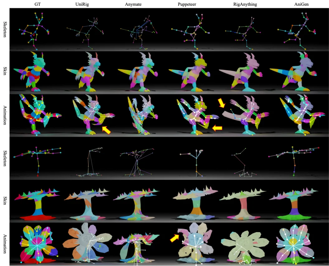This screenshot has height=266, width=329.
Task: Open the AniGen dragon skin image
Action: (x=296, y=72)
